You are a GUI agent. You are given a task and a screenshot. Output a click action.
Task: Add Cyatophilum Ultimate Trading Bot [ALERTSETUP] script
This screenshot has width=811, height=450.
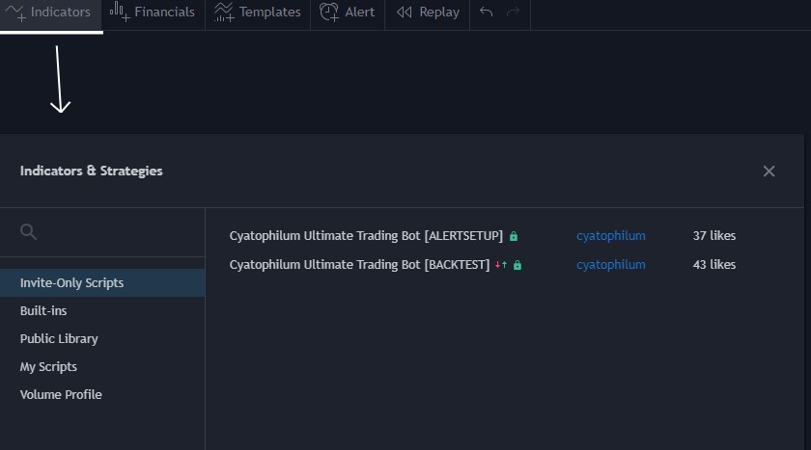click(366, 236)
